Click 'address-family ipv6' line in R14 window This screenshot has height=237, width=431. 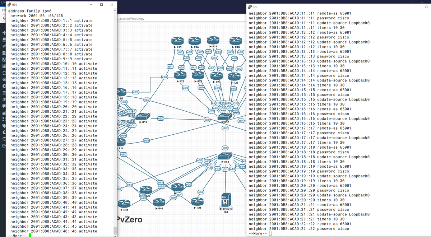(x=30, y=11)
